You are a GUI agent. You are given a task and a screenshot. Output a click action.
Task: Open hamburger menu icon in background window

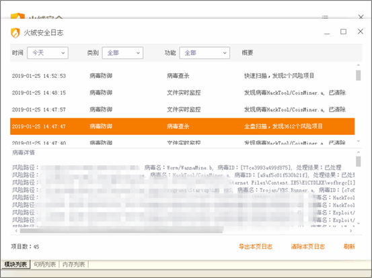[325, 17]
